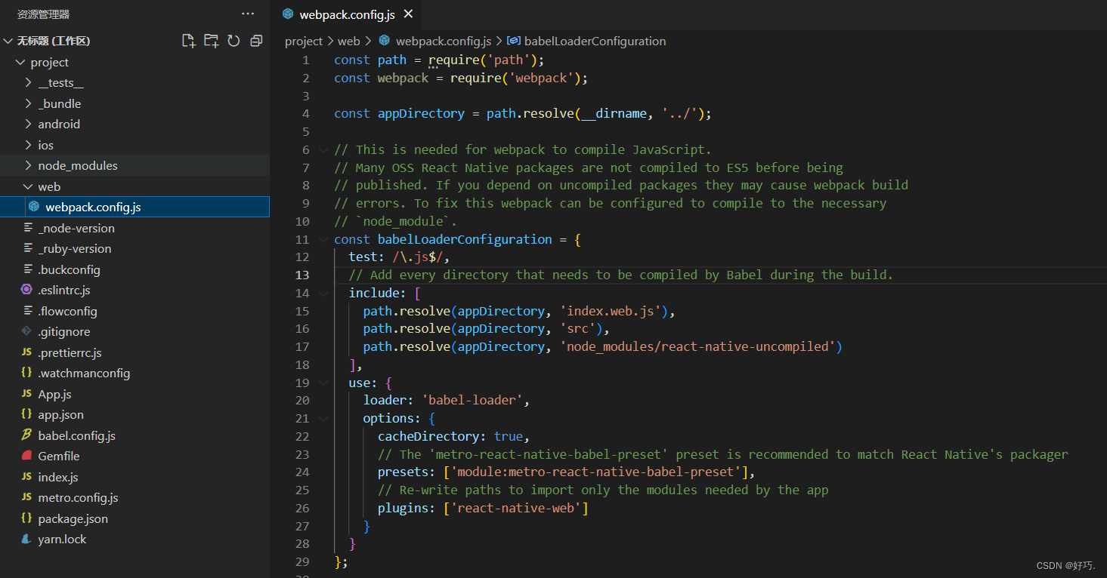Expand the node_modules folder
The width and height of the screenshot is (1107, 578).
pos(28,165)
